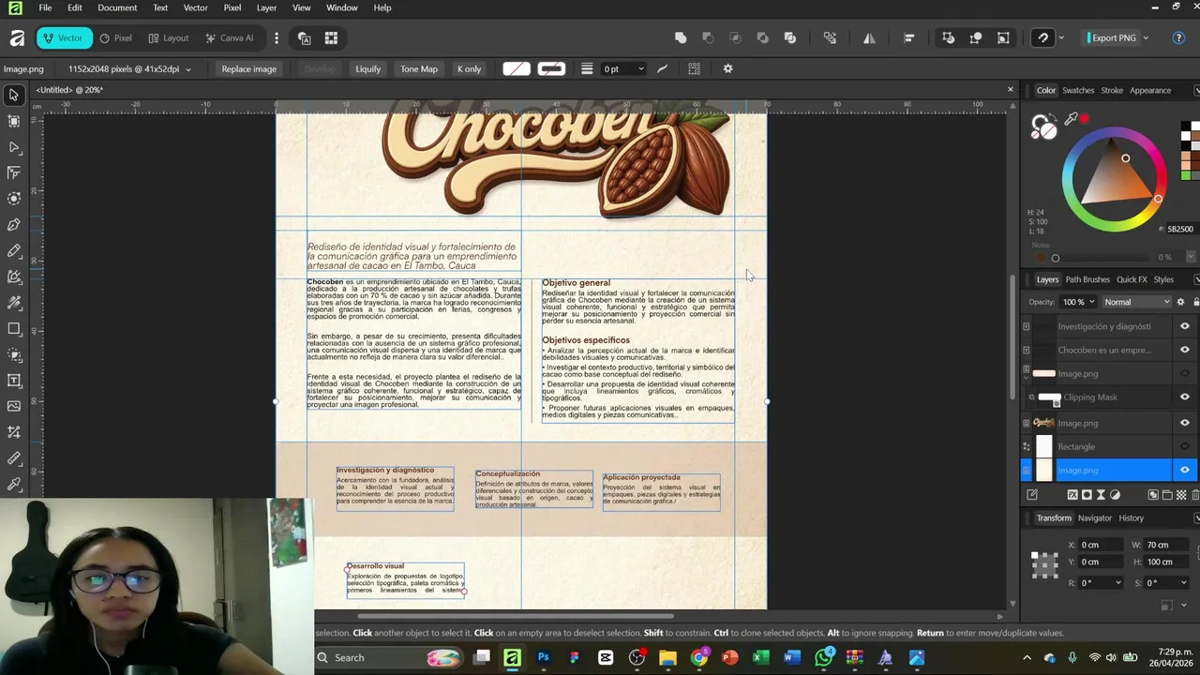Toggle visibility of Clipping Mask layer

tap(1184, 397)
